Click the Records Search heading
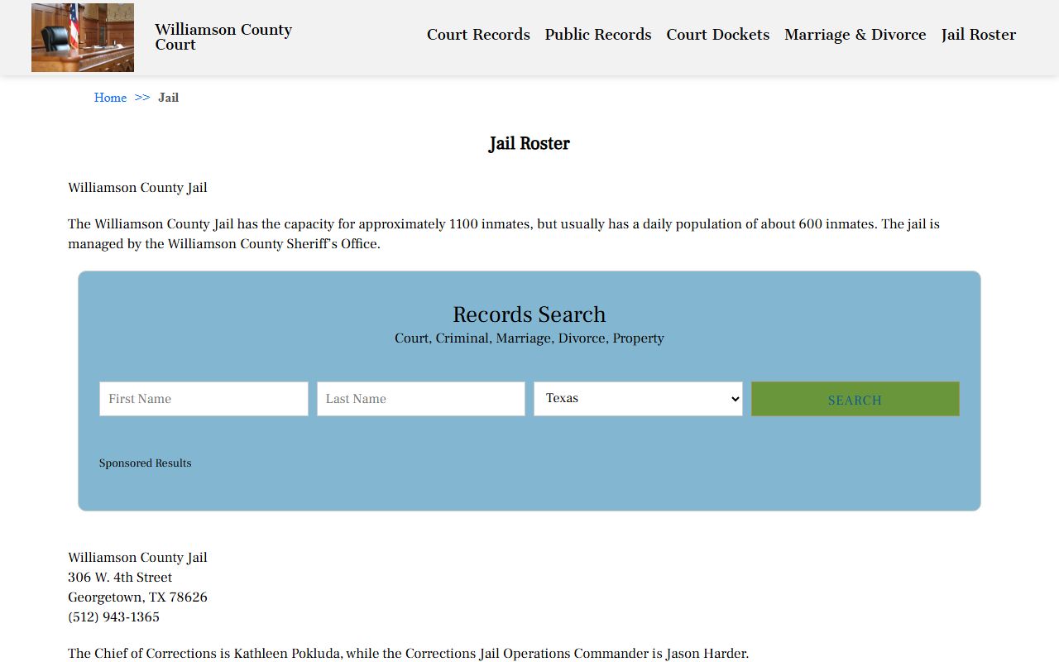This screenshot has width=1059, height=662. tap(529, 314)
